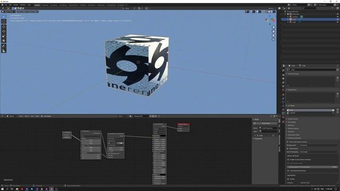The height and width of the screenshot is (191, 340).
Task: Open Render menu
Action: coord(16,5)
